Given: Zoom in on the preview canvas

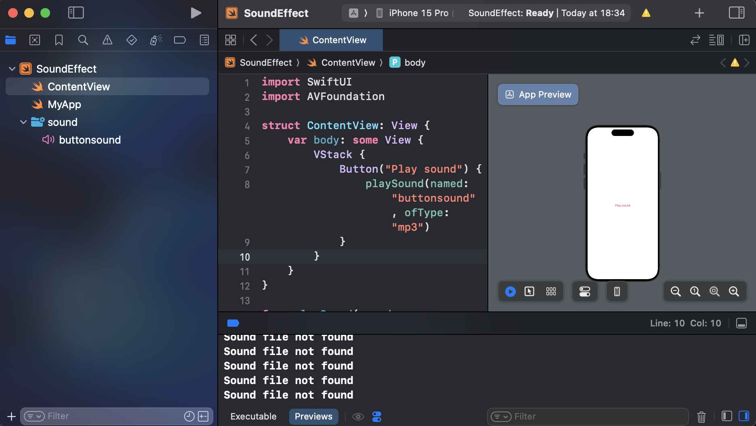Looking at the screenshot, I should coord(734,291).
